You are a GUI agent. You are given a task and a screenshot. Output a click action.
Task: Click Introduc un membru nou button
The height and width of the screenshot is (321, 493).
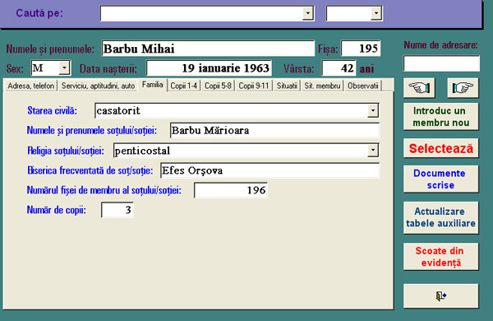click(440, 117)
